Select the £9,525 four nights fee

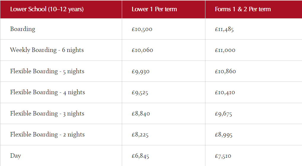point(140,93)
